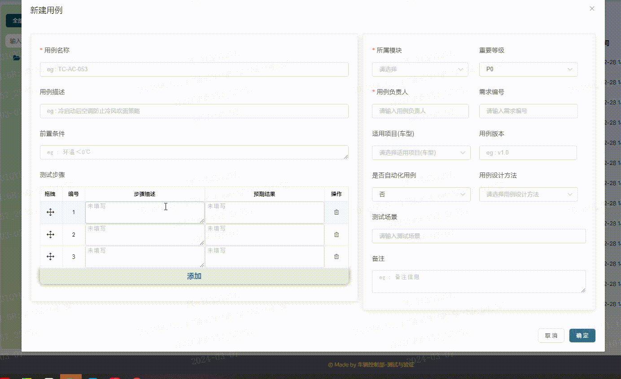Click the 备注 text area
This screenshot has width=621, height=379.
pos(478,281)
